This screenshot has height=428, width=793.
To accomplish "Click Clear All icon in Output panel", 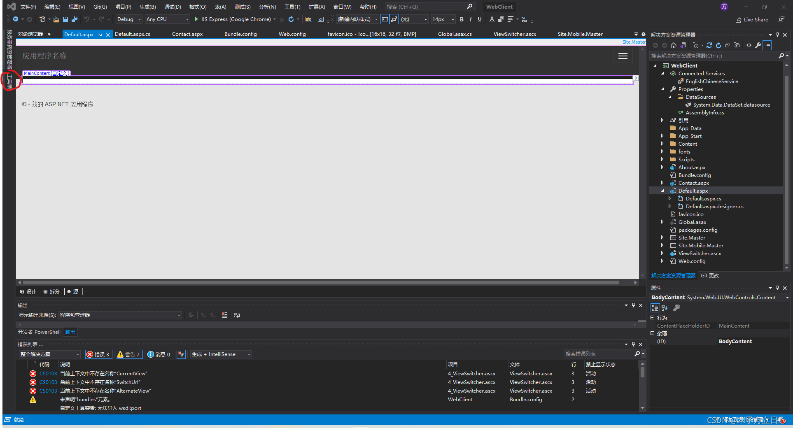I will [x=224, y=315].
